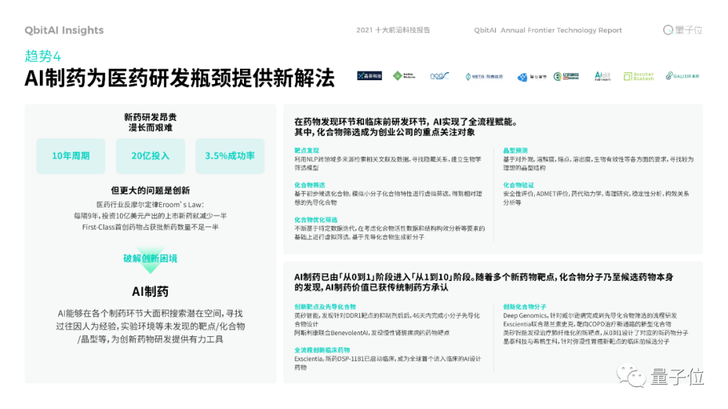Viewport: 728px width, 409px height.
Task: Click the QbitAI Insights header text
Action: 64,30
